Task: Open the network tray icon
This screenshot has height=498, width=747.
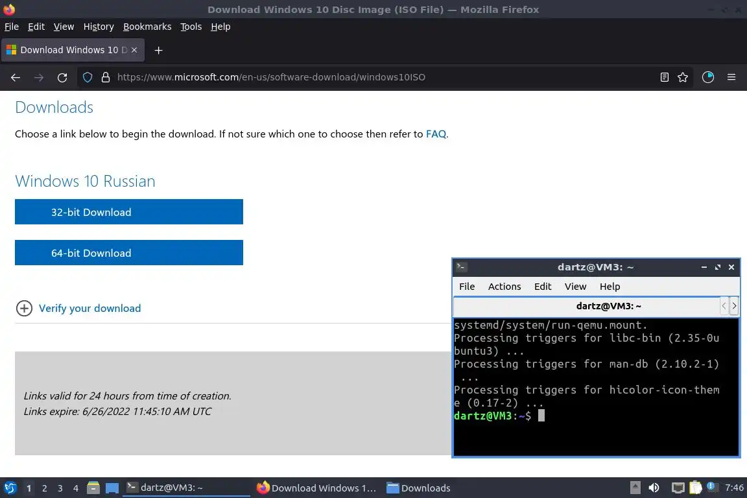Action: pos(678,488)
